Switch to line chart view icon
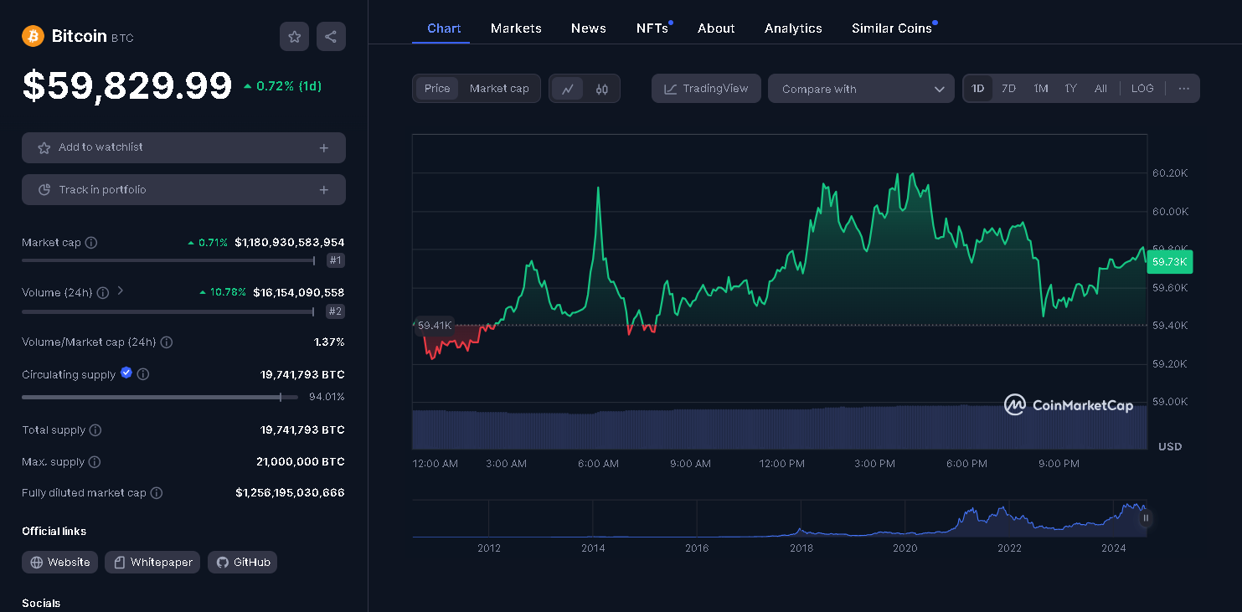Screen dimensions: 1242x612 [567, 89]
